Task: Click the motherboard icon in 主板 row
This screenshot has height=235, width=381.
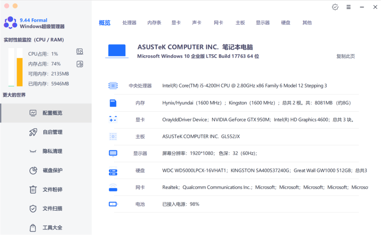Action: pos(113,137)
